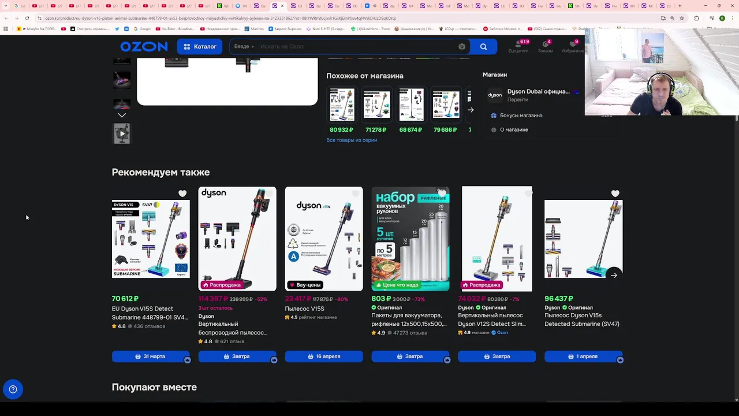This screenshot has width=739, height=416.
Task: Open Вертикальный беспроводной пылесос title link
Action: point(233,328)
